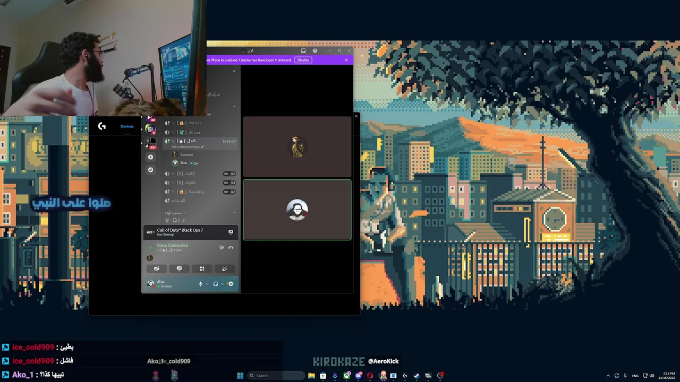Open the Windows Start menu
The width and height of the screenshot is (680, 382).
coord(240,376)
